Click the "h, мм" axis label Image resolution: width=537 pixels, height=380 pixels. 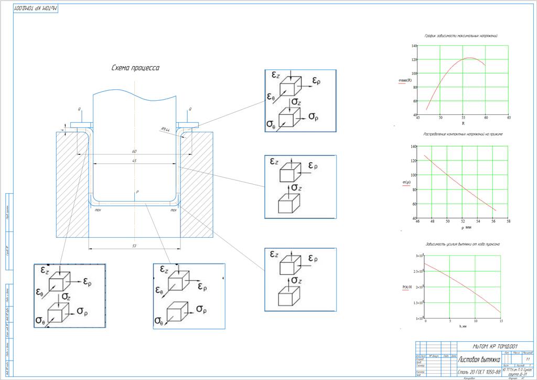coord(463,326)
